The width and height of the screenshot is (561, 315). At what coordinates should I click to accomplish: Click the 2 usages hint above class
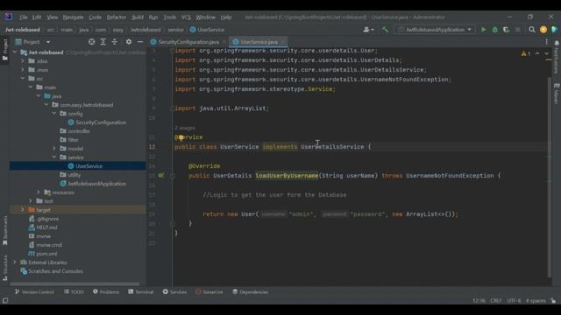(x=185, y=128)
